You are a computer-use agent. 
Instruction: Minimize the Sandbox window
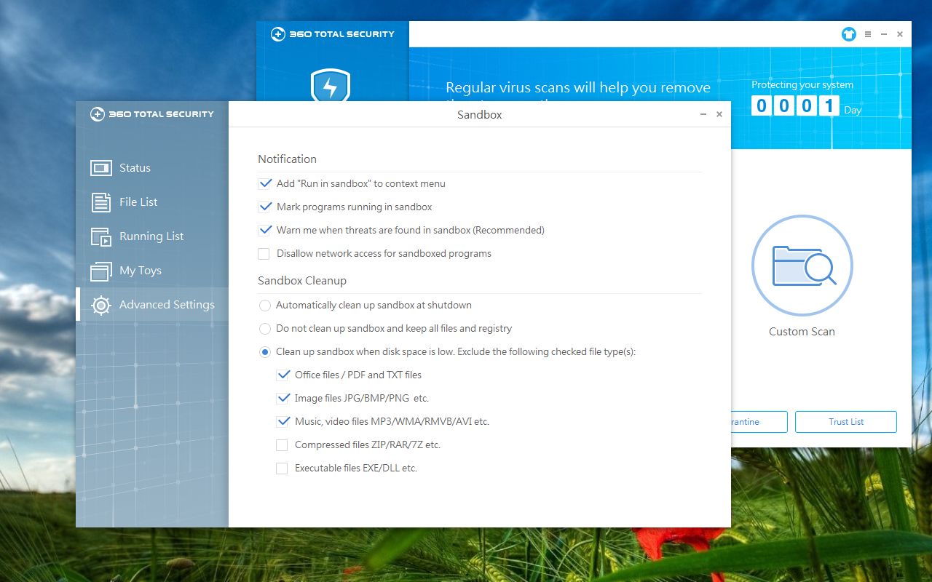pyautogui.click(x=703, y=114)
